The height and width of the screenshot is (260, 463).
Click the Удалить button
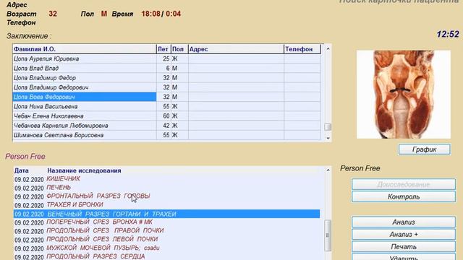404,257
